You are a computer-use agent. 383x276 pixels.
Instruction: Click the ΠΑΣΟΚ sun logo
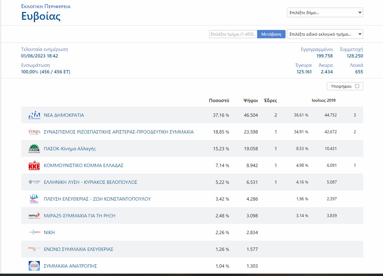tap(34, 149)
